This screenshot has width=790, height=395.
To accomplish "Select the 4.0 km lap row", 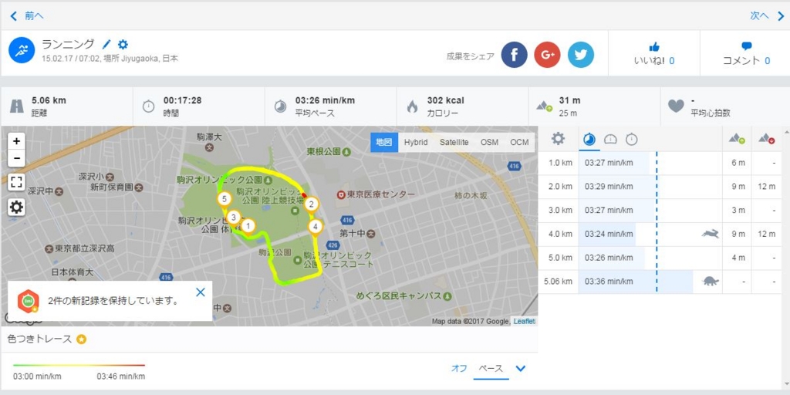I will click(660, 234).
